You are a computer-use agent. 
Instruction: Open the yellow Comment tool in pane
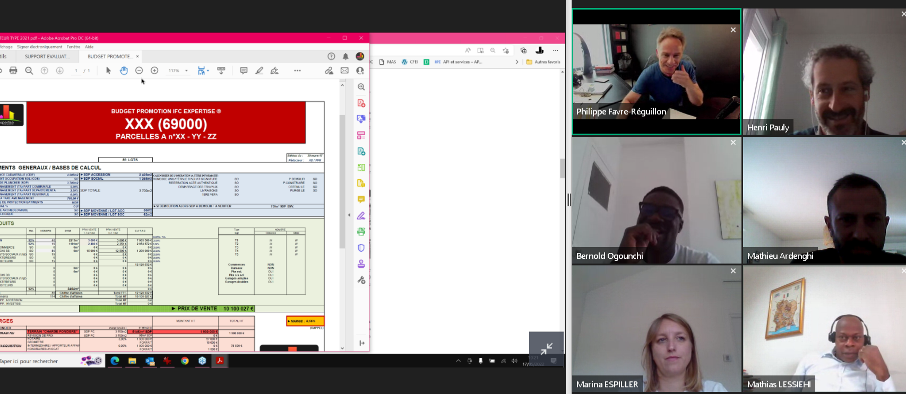point(361,199)
